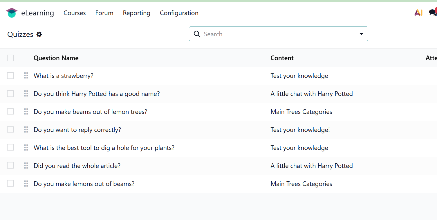This screenshot has width=437, height=220.
Task: Toggle the select-all checkbox in header
Action: tap(10, 58)
